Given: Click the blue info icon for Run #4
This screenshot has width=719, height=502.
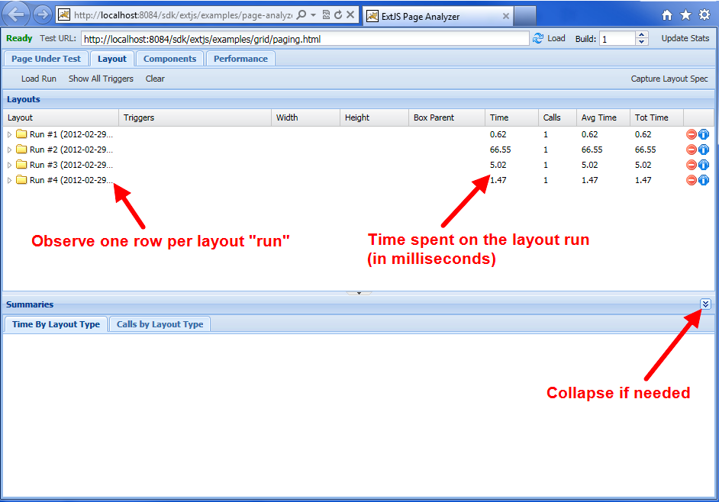Looking at the screenshot, I should (x=704, y=180).
